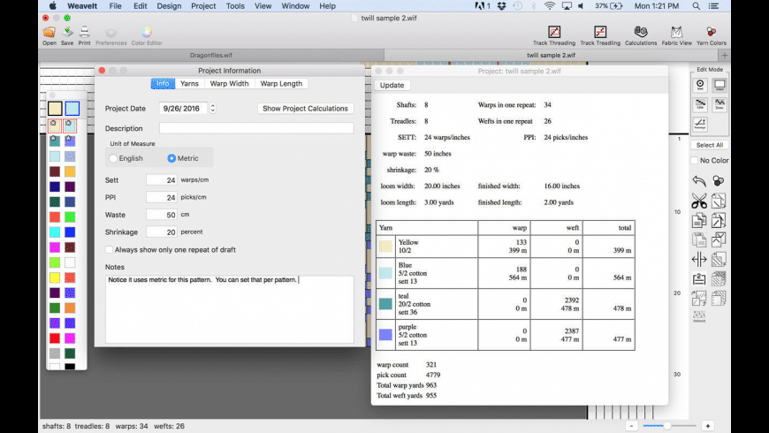Click the Track Treadling toolbar icon
The image size is (769, 433).
click(599, 34)
